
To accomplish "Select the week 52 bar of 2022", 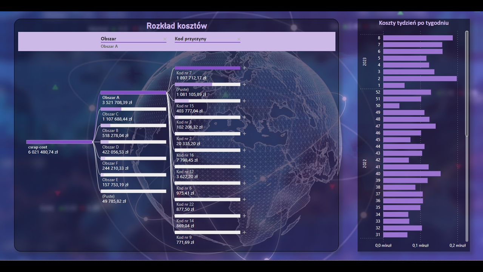I will (x=407, y=92).
